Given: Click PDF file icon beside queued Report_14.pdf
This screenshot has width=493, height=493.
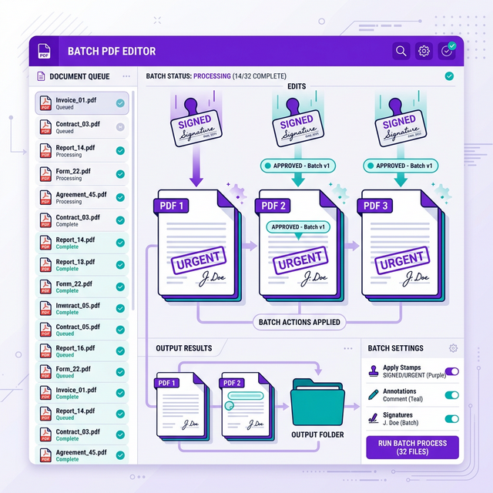Looking at the screenshot, I should [x=45, y=414].
